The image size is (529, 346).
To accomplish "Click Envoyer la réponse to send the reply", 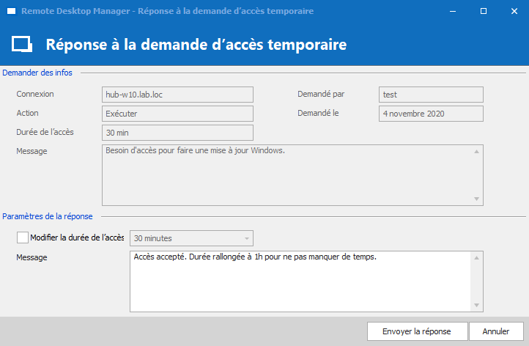I will [416, 331].
